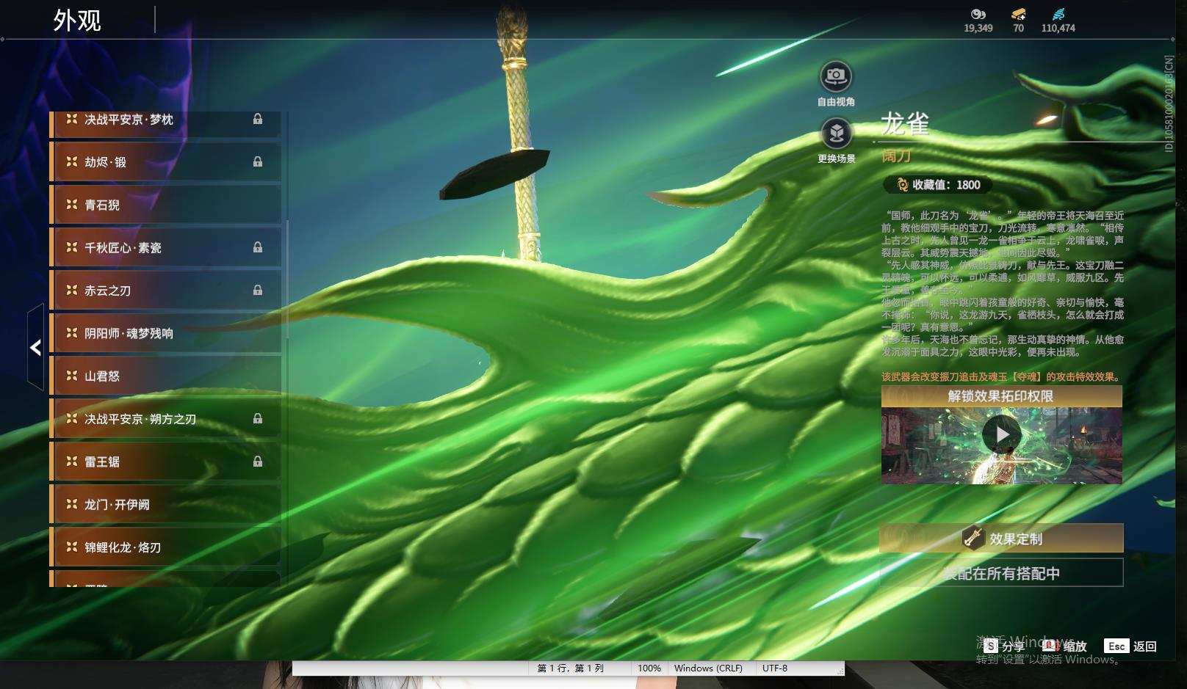
Task: Click the lock icon on 决战平安京·梦枕
Action: tap(258, 119)
